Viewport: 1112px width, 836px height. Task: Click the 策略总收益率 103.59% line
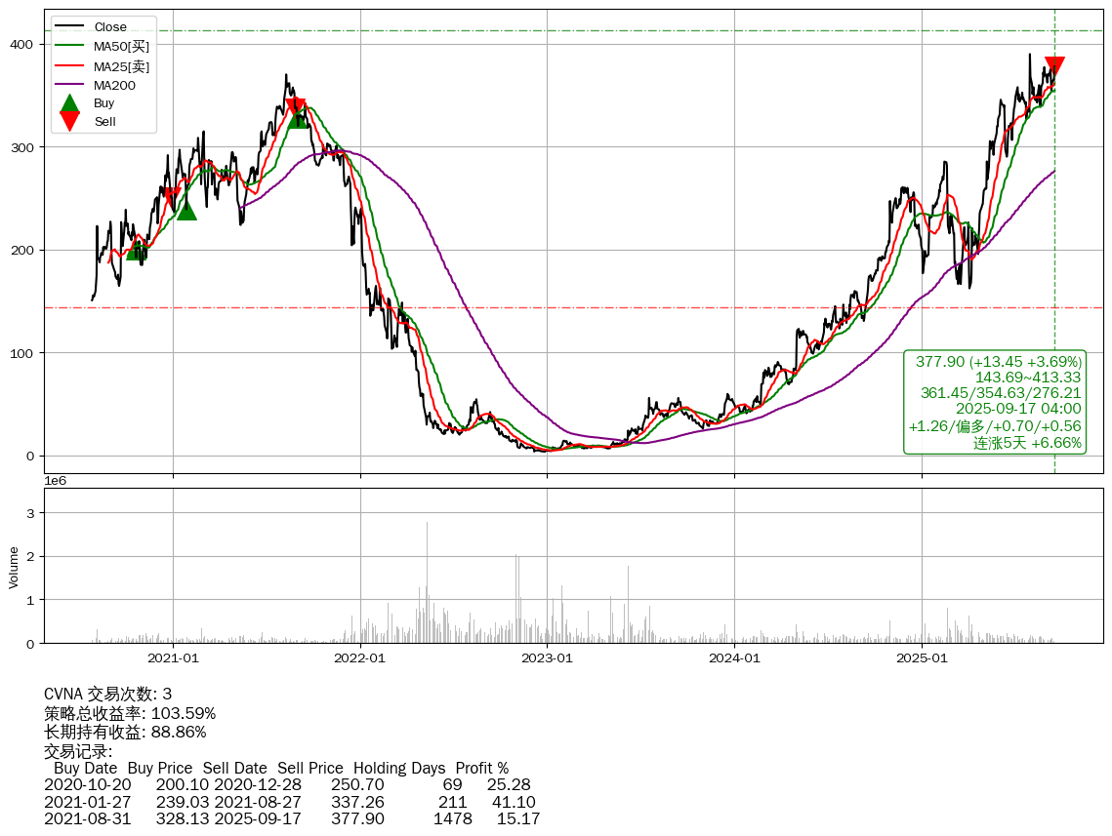[130, 713]
